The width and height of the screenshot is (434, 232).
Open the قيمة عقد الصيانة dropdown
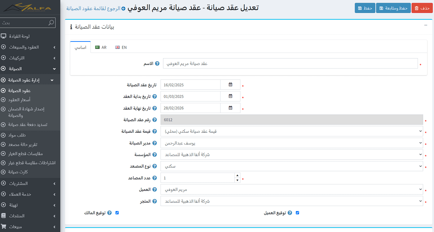(292, 131)
